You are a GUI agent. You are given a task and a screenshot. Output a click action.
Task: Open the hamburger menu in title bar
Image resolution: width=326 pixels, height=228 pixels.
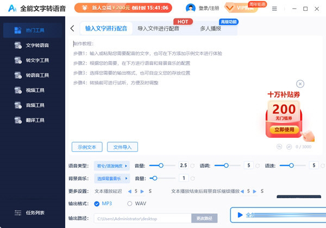[x=274, y=9]
